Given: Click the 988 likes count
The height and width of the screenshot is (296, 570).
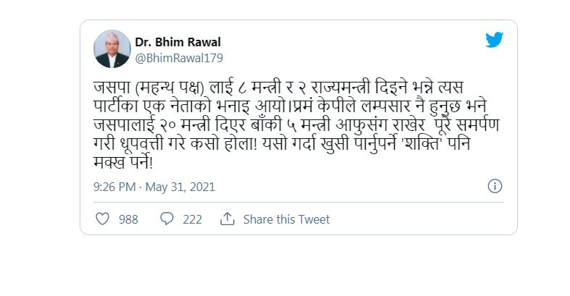Looking at the screenshot, I should click(128, 219).
